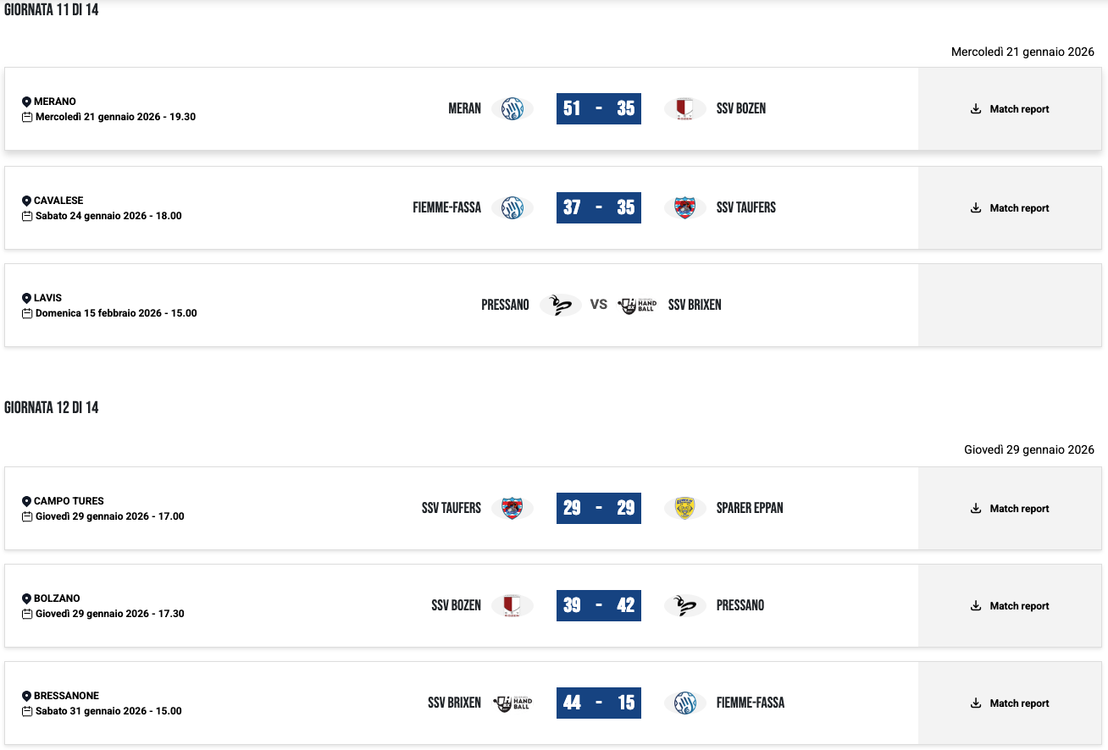Screen dimensions: 1108x750
Task: Click Meran team logo in Merano match
Action: (512, 108)
